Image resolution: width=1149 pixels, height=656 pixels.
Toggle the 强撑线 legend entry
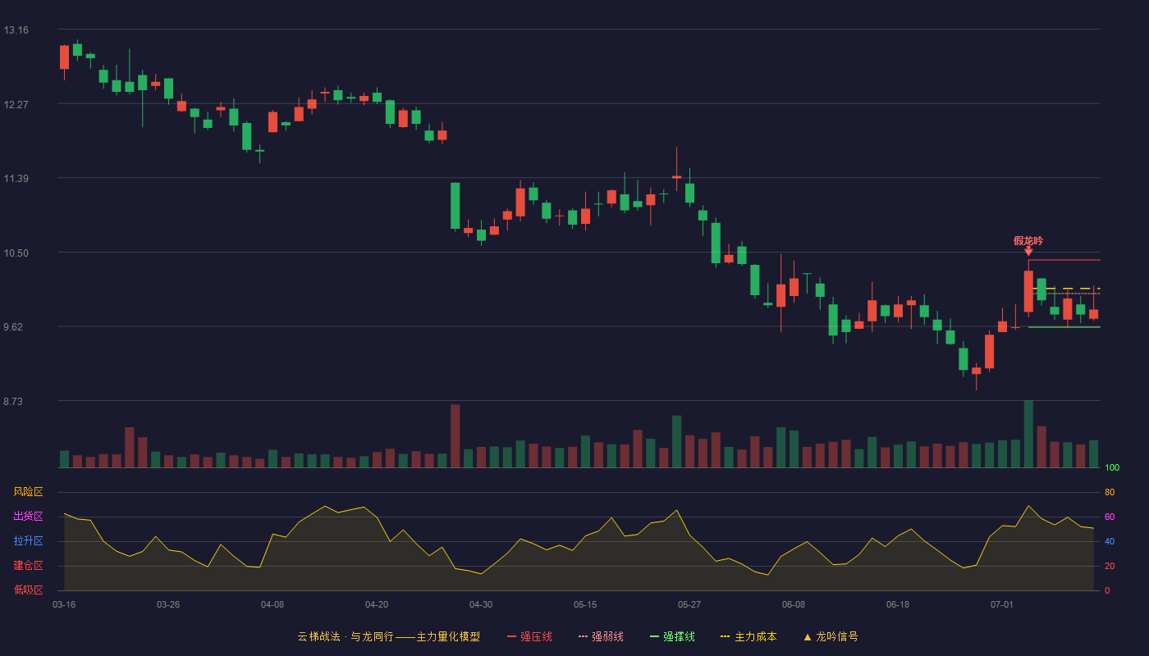click(672, 636)
